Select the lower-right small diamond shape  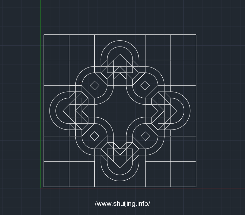pos(145,136)
